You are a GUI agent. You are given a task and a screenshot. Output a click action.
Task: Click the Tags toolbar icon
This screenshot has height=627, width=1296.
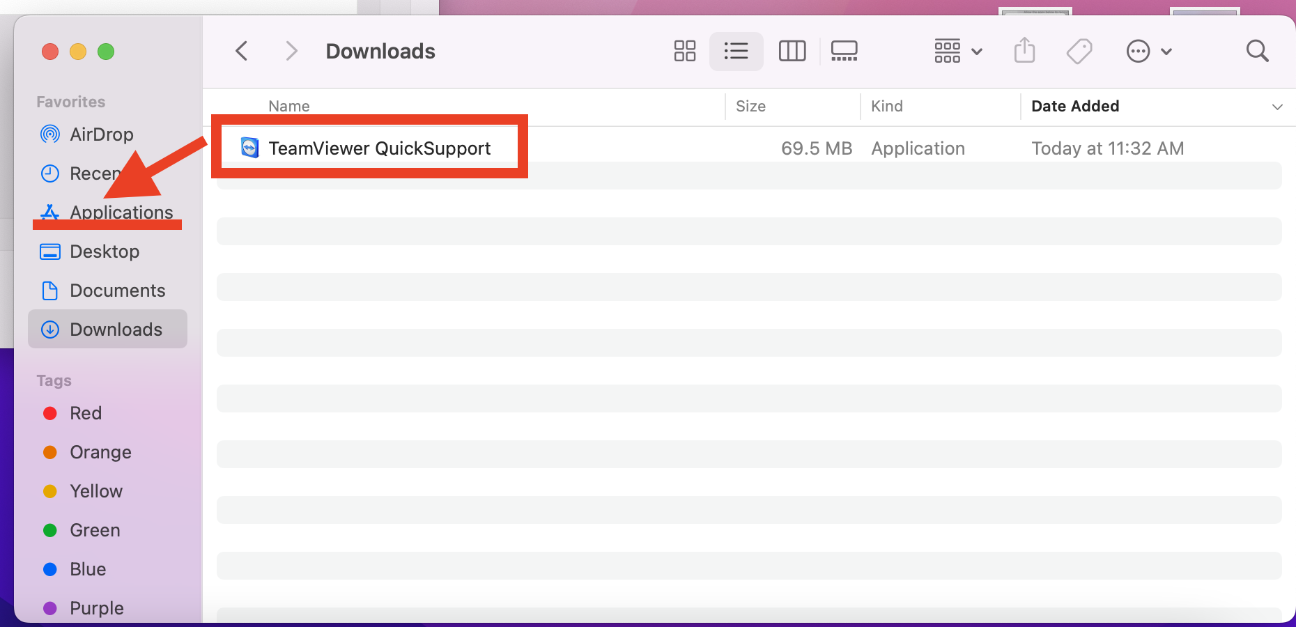tap(1079, 51)
